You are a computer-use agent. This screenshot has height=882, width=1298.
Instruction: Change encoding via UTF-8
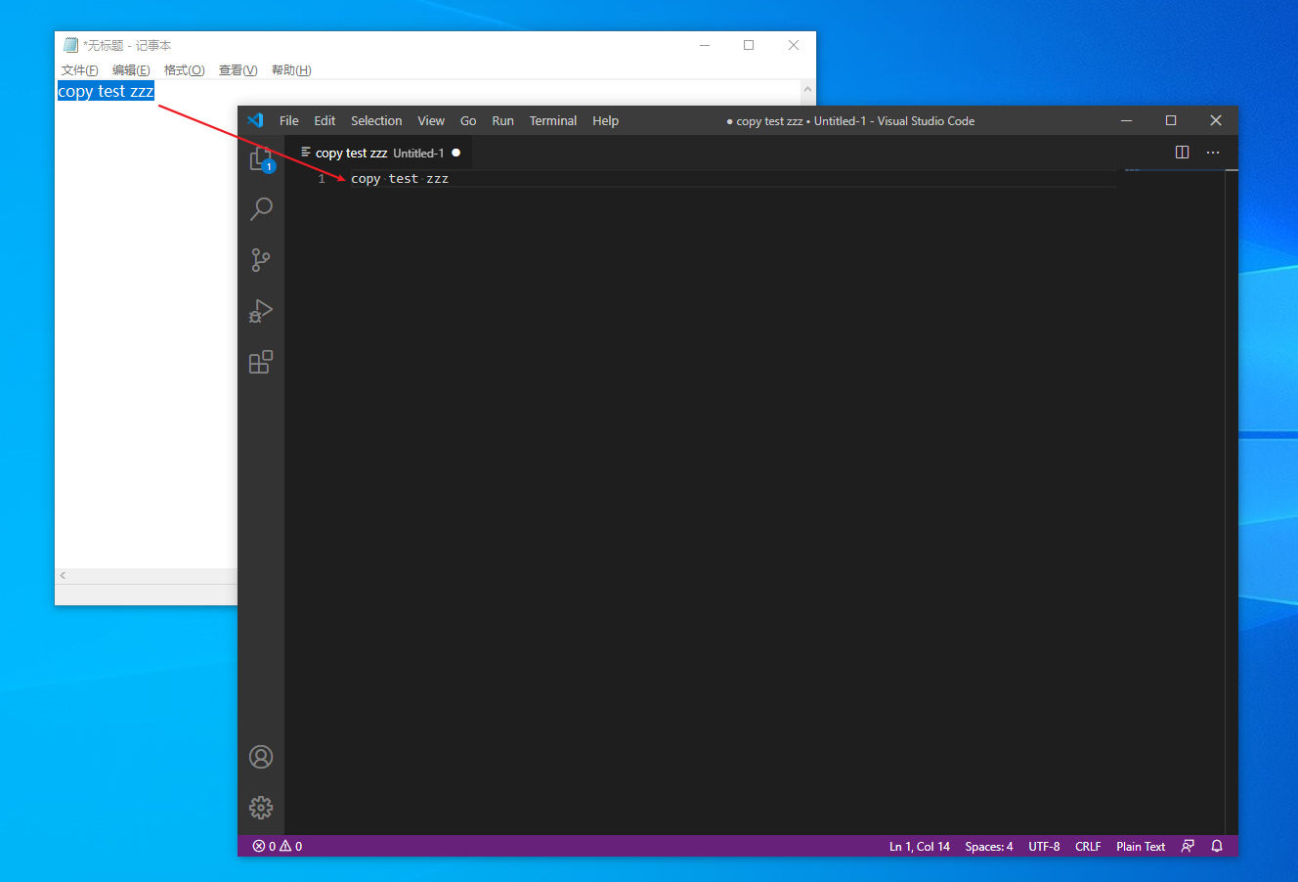pyautogui.click(x=1044, y=846)
